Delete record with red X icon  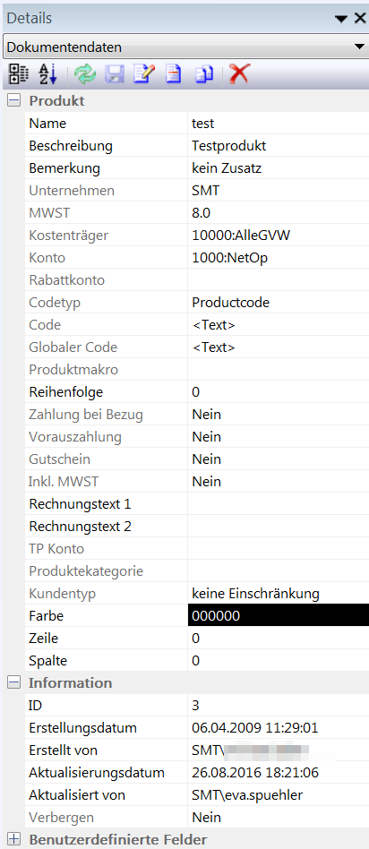pos(239,73)
